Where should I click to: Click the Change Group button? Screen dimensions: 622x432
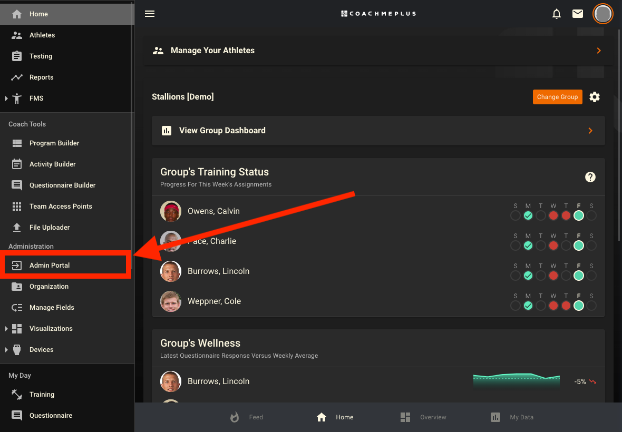[557, 97]
